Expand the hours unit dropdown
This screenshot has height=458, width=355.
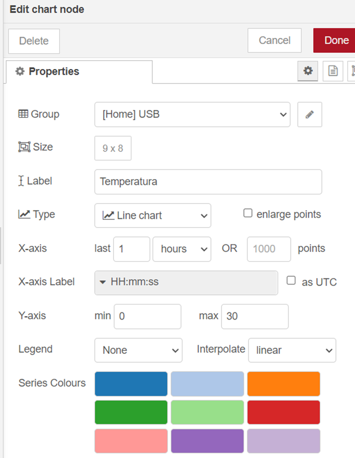click(182, 249)
